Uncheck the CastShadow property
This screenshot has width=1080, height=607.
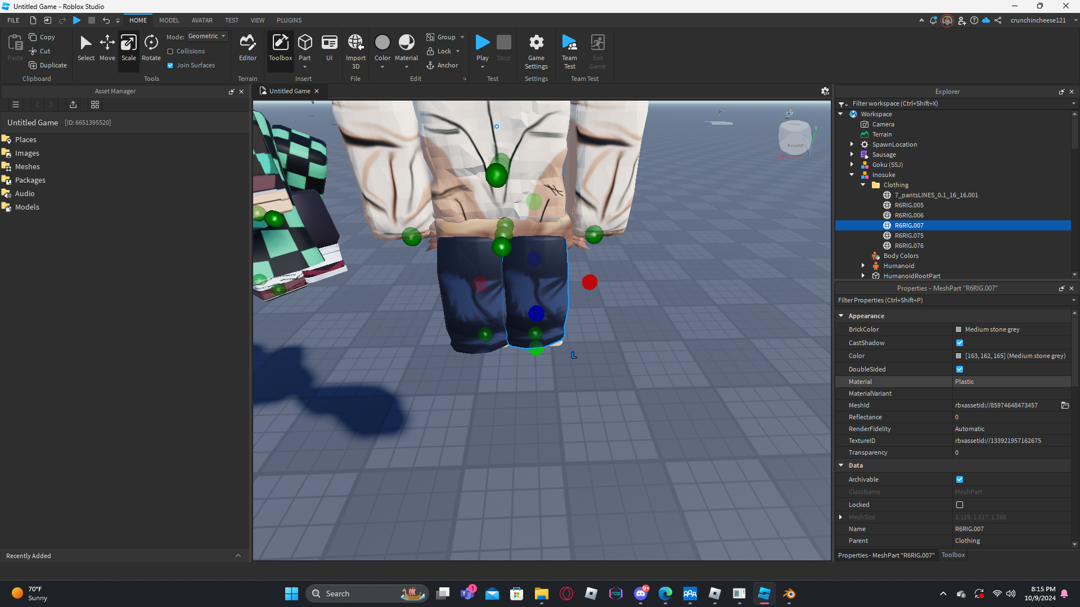(960, 343)
